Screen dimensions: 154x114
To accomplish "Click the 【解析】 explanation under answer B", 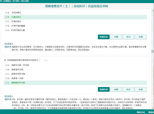I will pos(75,48).
